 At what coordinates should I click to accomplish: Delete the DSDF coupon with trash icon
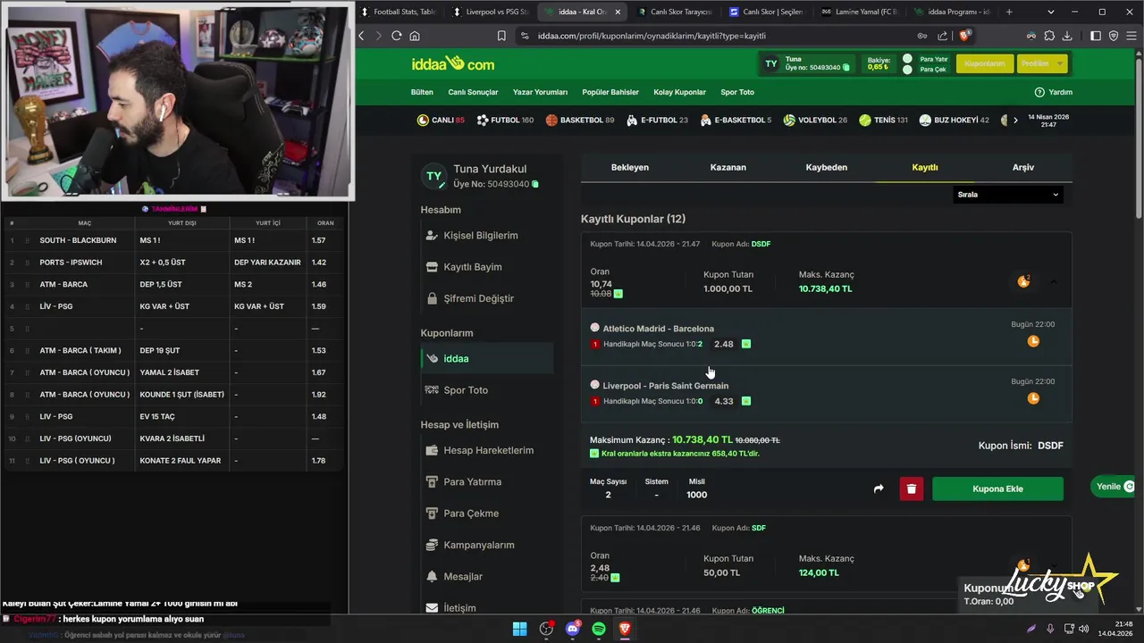[x=912, y=489]
